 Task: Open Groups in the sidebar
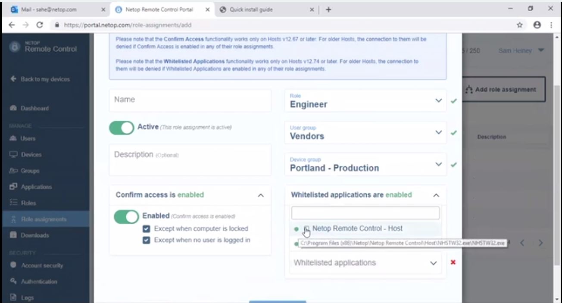click(x=30, y=171)
